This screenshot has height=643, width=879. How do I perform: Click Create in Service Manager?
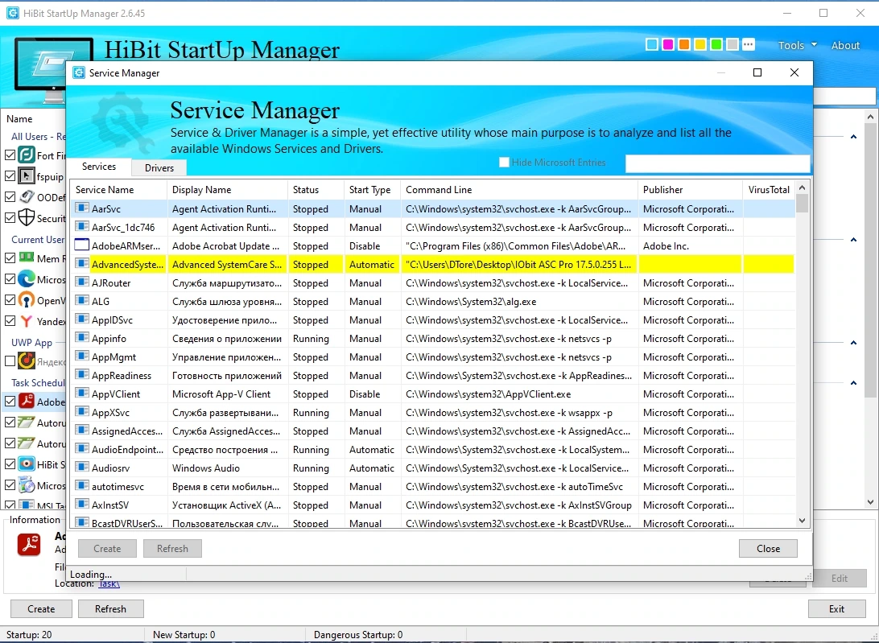(107, 548)
